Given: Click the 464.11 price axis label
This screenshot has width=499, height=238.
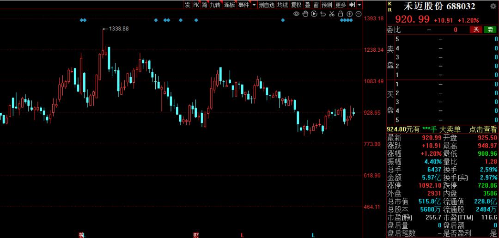Looking at the screenshot, I should point(372,207).
